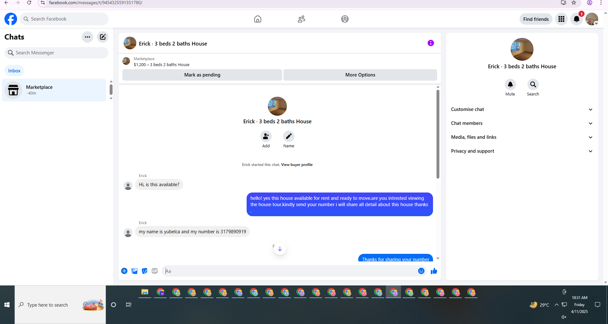
Task: Expand the Privacy and support section
Action: tap(522, 151)
